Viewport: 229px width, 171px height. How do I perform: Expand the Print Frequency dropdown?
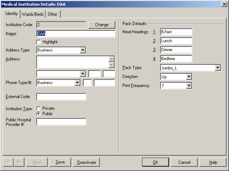(x=189, y=85)
